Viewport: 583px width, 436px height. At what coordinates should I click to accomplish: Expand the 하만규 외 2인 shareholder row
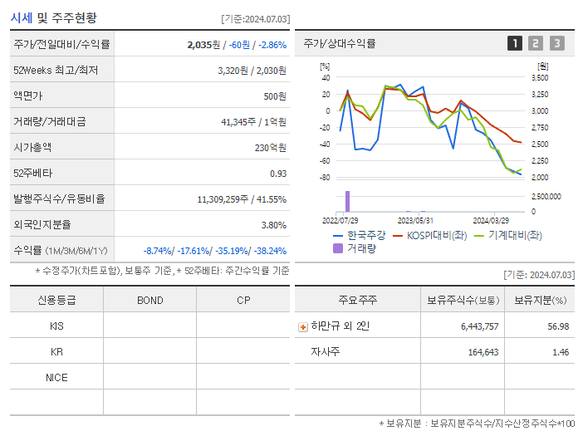point(303,327)
